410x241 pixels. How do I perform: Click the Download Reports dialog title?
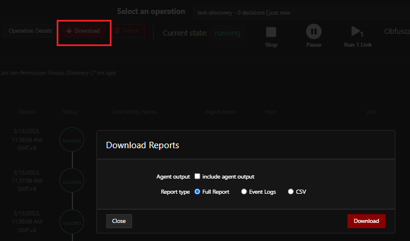(143, 145)
